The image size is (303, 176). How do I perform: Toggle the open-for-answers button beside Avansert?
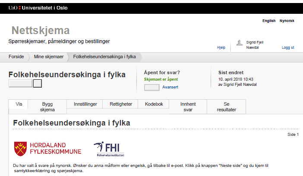[x=152, y=87]
